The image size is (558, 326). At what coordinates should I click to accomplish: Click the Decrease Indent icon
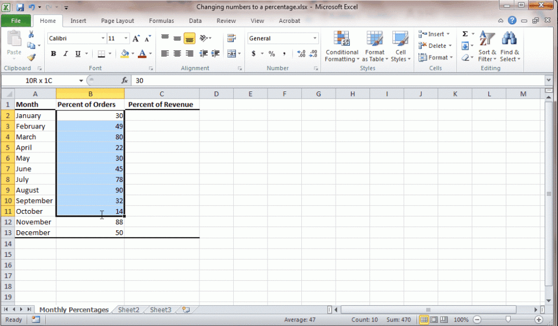[204, 54]
